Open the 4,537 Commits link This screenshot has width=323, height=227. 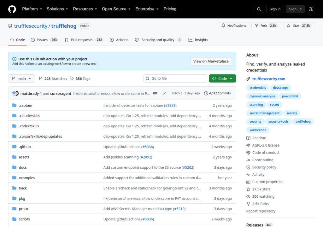click(x=217, y=93)
